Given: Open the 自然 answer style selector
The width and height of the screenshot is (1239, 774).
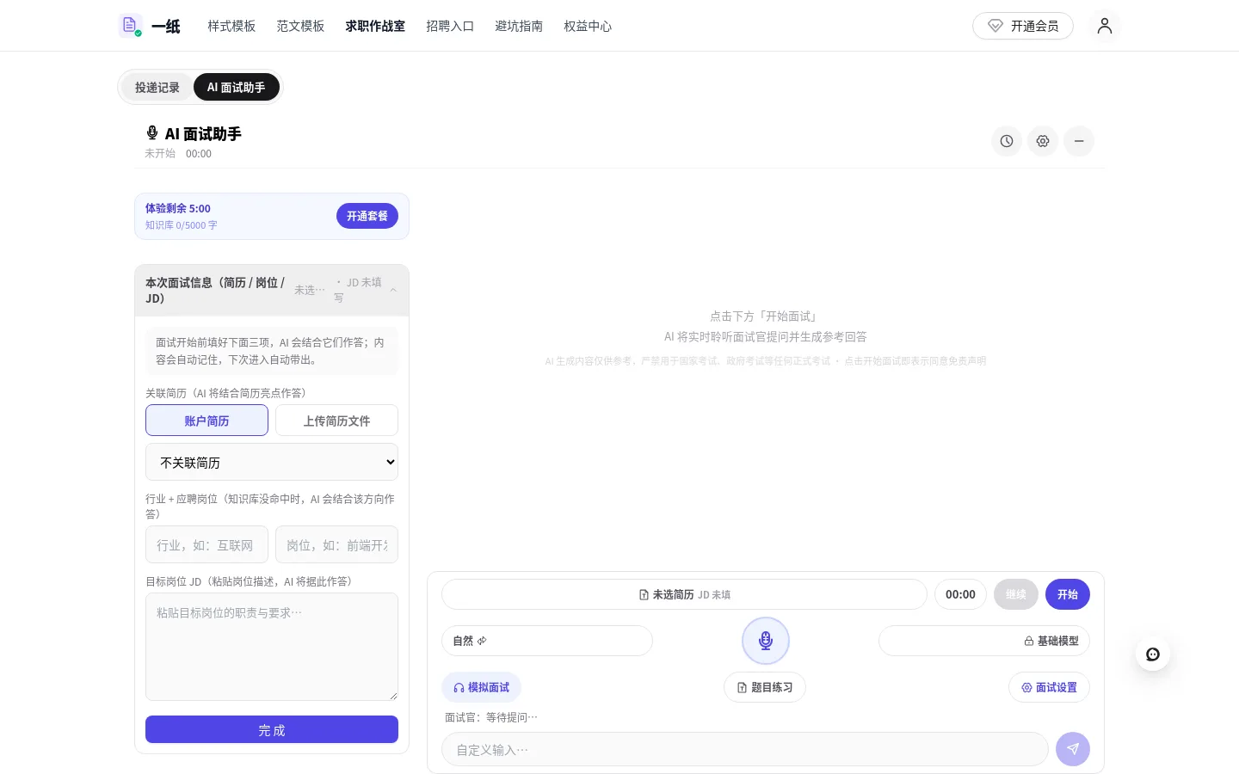Looking at the screenshot, I should [547, 641].
